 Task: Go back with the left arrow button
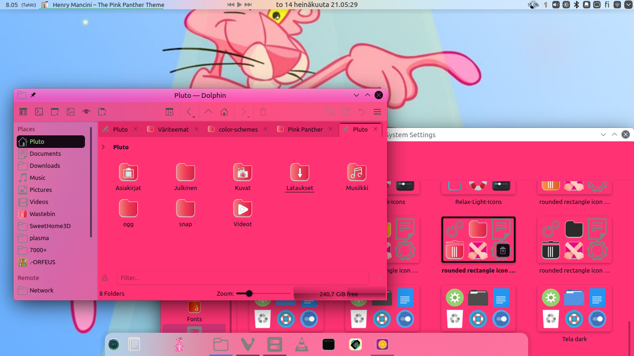(188, 112)
